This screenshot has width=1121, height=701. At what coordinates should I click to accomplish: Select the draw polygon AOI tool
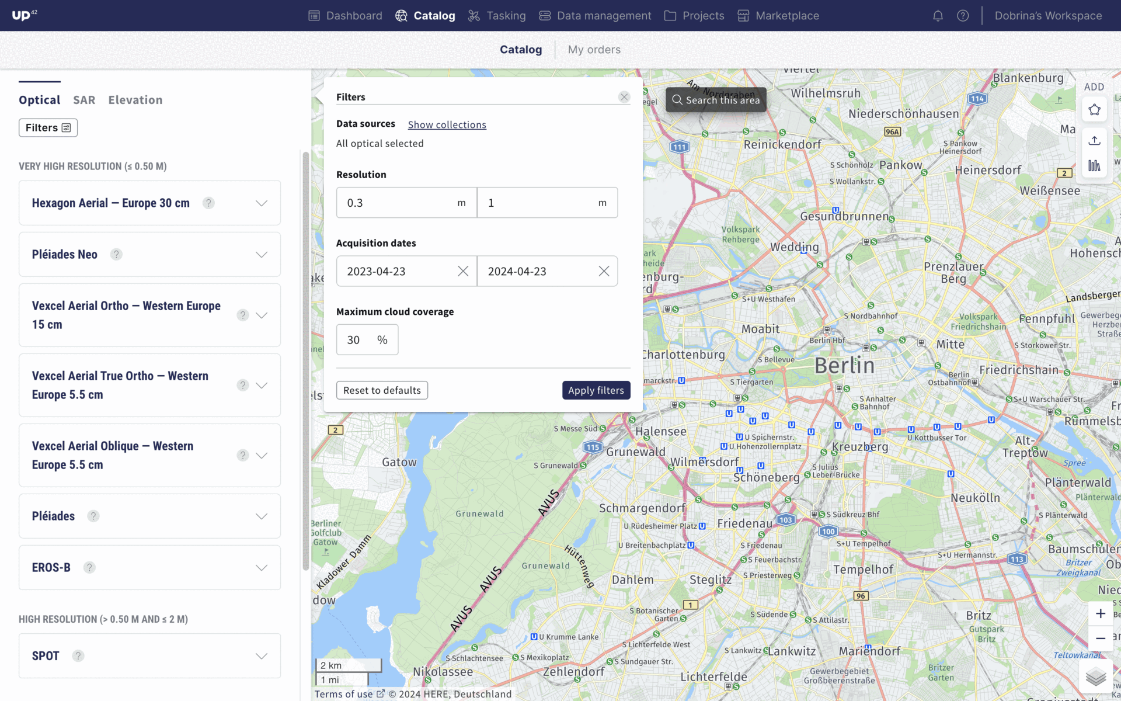tap(1094, 110)
